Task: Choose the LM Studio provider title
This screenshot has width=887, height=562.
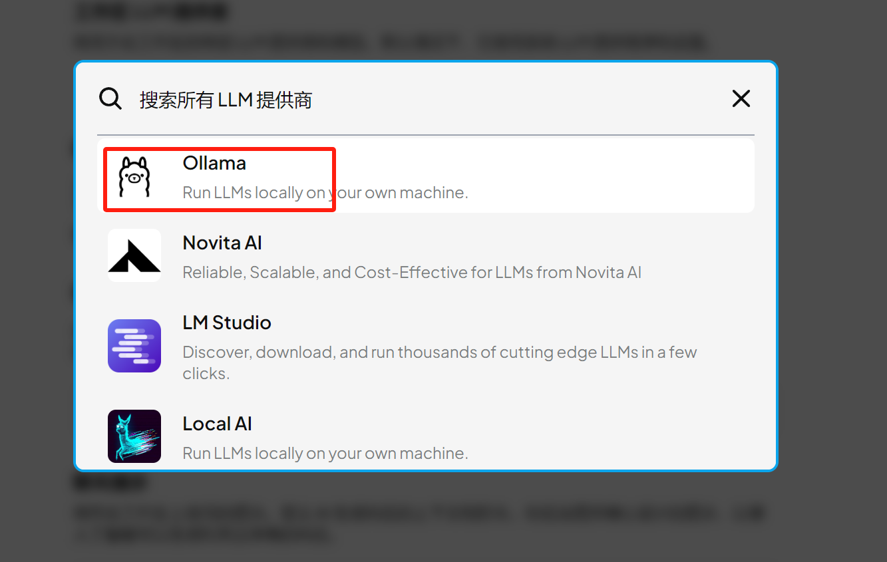Action: 227,323
